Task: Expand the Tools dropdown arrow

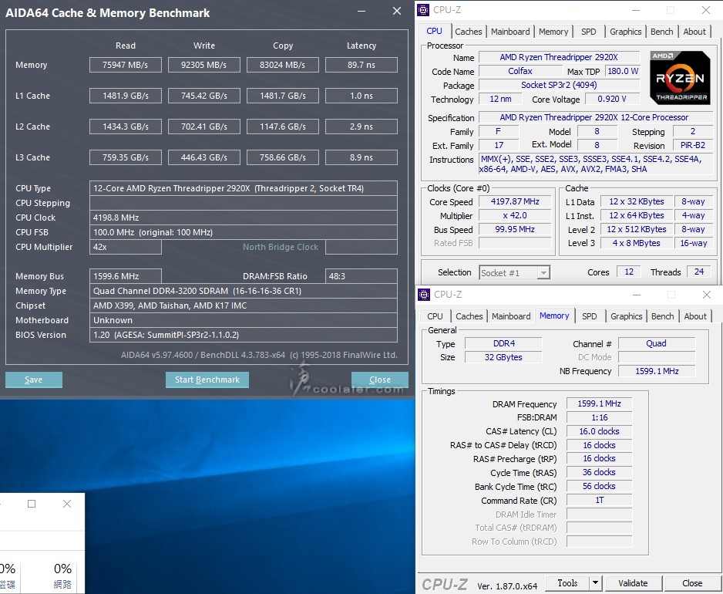Action: [596, 583]
